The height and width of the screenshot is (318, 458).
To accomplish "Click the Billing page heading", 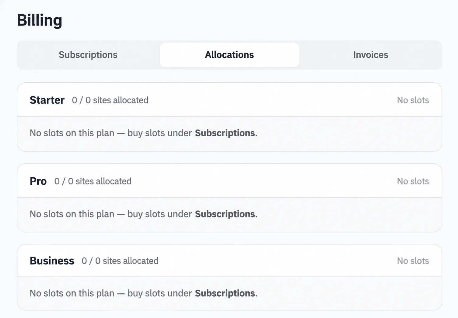I will click(40, 20).
